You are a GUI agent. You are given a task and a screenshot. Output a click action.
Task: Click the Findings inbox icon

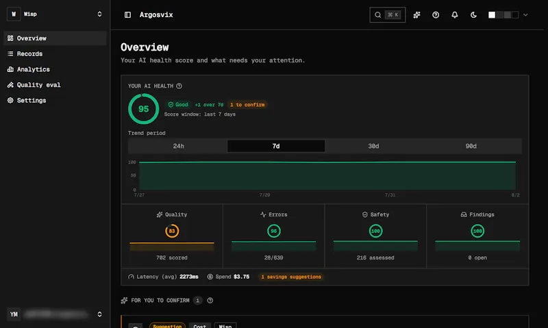[464, 214]
